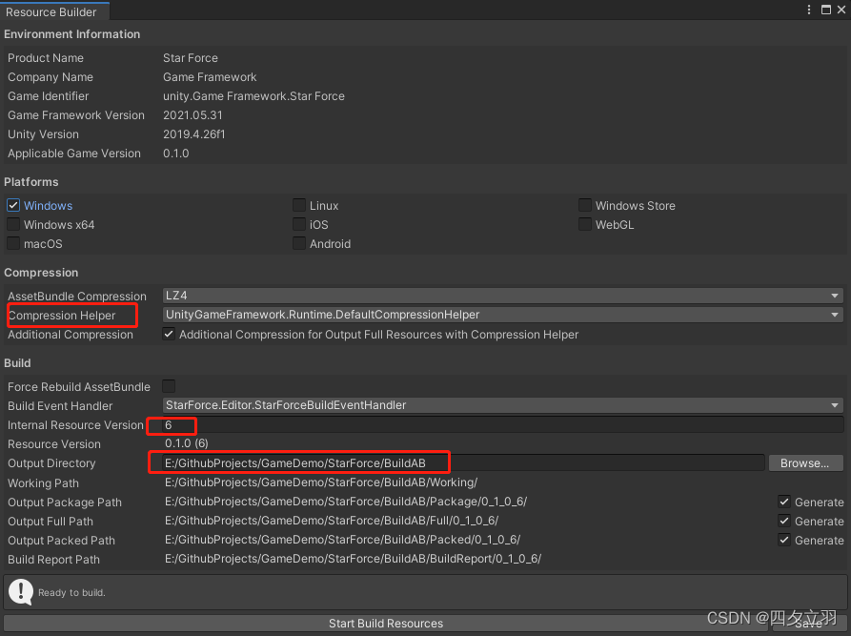851x636 pixels.
Task: Click the Compression section header
Action: (41, 273)
